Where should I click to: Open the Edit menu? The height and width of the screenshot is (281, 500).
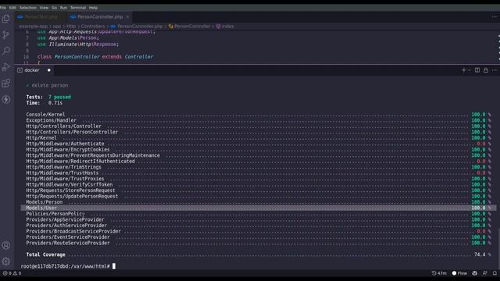pos(12,8)
